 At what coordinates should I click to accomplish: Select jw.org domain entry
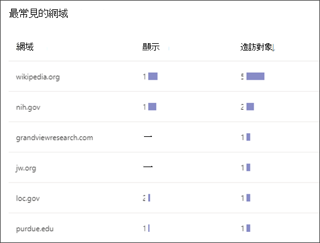(26, 168)
